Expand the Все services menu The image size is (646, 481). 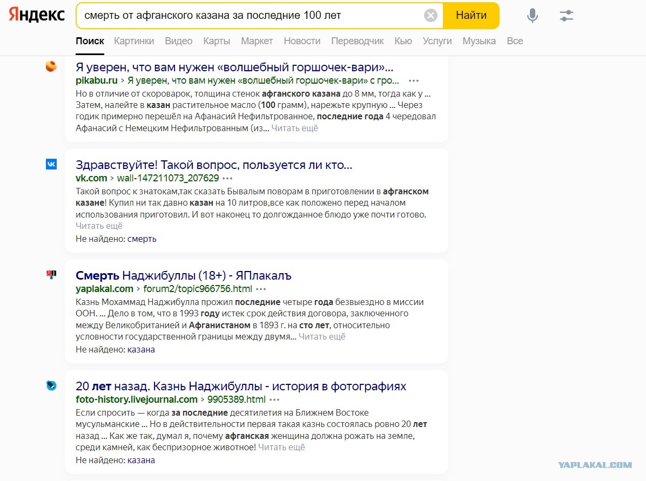pyautogui.click(x=515, y=41)
